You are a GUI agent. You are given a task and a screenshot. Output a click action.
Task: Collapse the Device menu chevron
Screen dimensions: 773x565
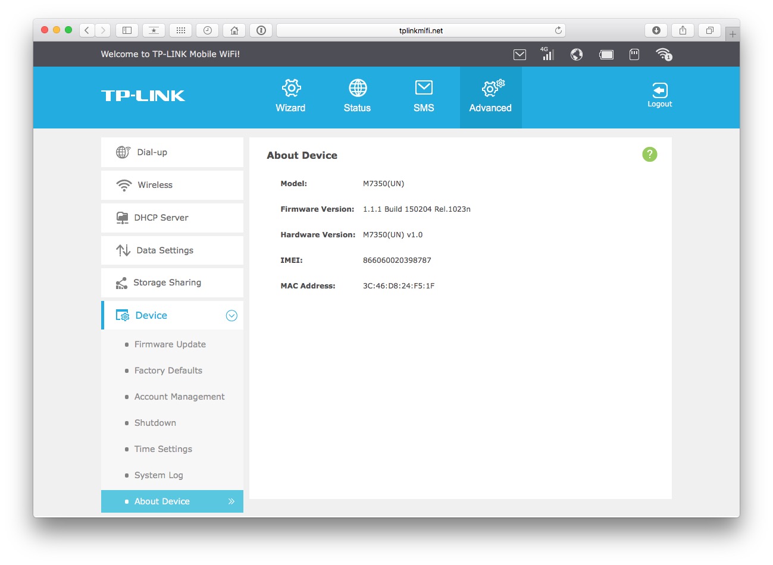point(231,316)
